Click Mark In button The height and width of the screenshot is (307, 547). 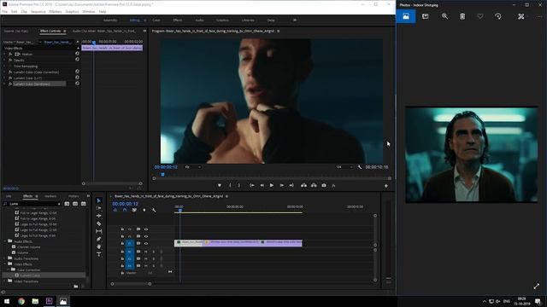(x=230, y=186)
